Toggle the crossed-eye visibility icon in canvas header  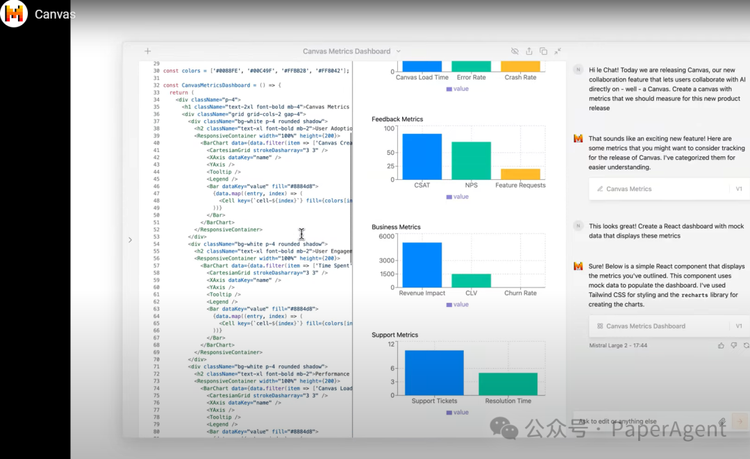pyautogui.click(x=515, y=51)
